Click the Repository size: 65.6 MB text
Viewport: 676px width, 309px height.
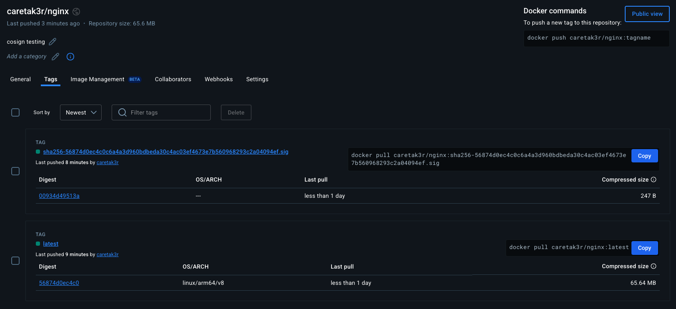tap(122, 23)
